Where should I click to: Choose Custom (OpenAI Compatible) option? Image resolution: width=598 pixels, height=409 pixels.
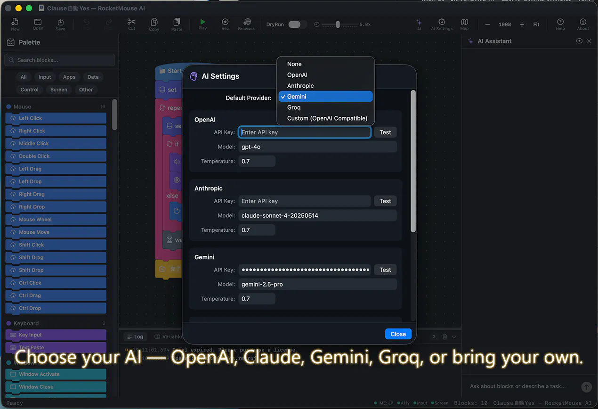(326, 118)
